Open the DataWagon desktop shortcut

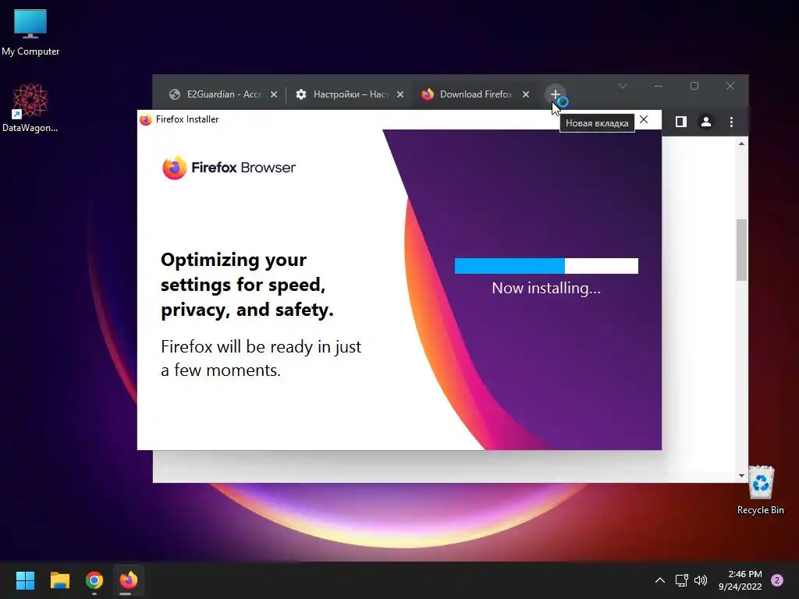tap(30, 108)
